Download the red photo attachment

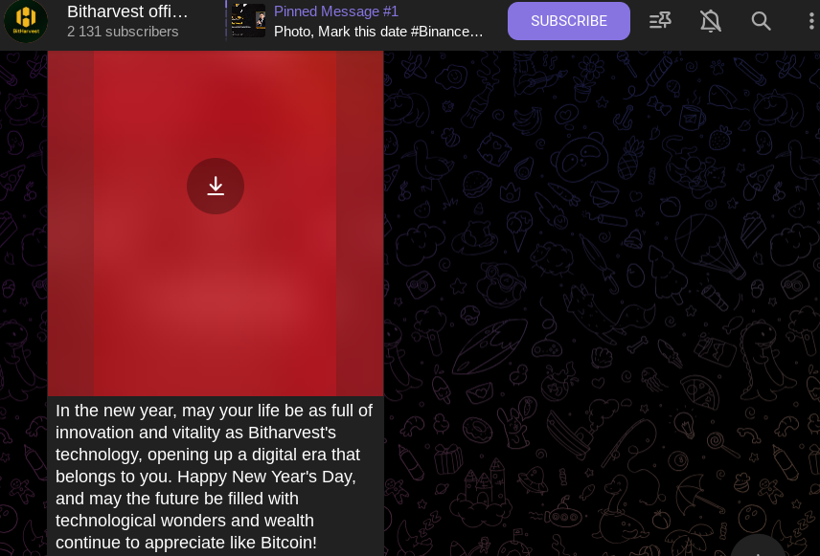pyautogui.click(x=216, y=186)
